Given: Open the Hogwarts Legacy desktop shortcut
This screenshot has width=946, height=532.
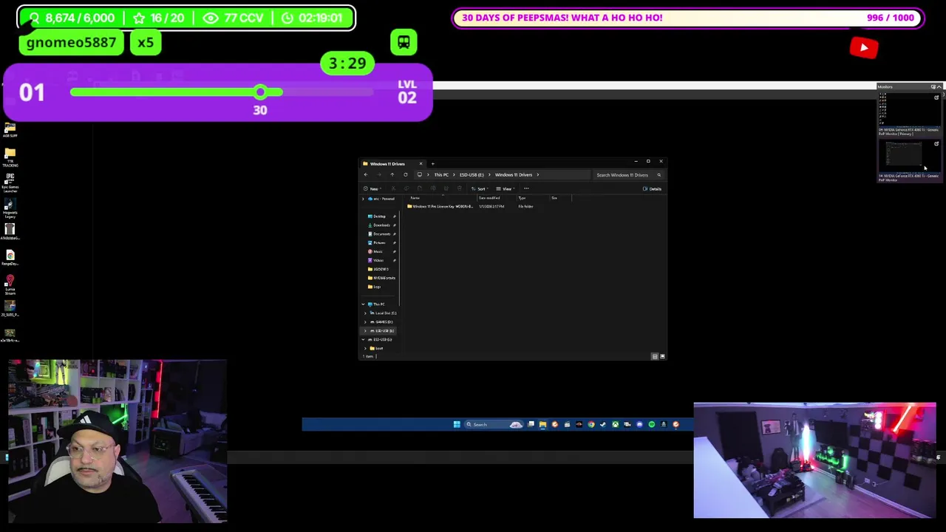Looking at the screenshot, I should (x=10, y=208).
